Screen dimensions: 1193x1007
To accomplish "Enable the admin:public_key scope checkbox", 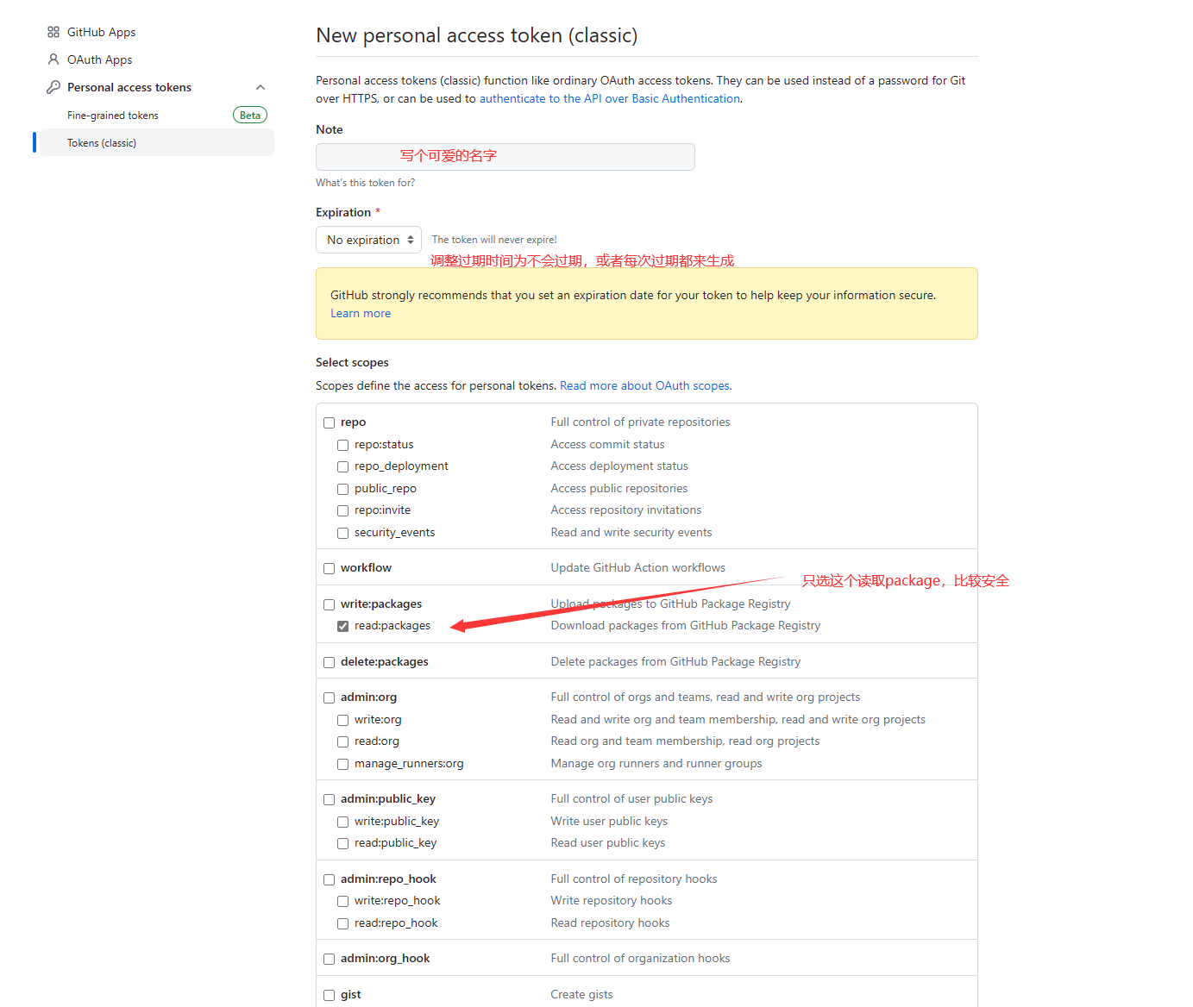I will click(329, 799).
